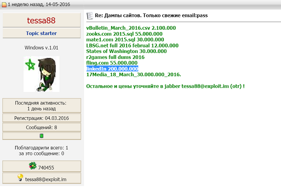Screen dimensions: 281x187
Task: Click the Регистрация: 04.03.2016 box
Action: (x=42, y=118)
